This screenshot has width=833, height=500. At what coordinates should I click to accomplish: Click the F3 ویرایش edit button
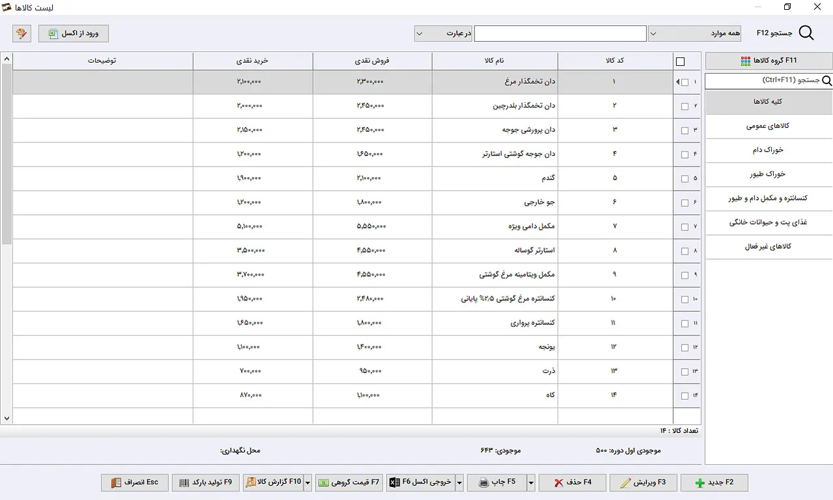pyautogui.click(x=643, y=482)
